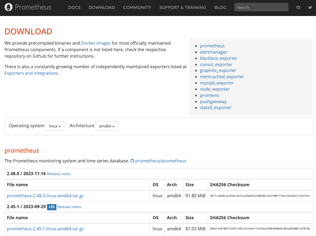Image resolution: width=316 pixels, height=236 pixels.
Task: Click the GitHub icon beside prometheus/prometheus
Action: pos(132,161)
